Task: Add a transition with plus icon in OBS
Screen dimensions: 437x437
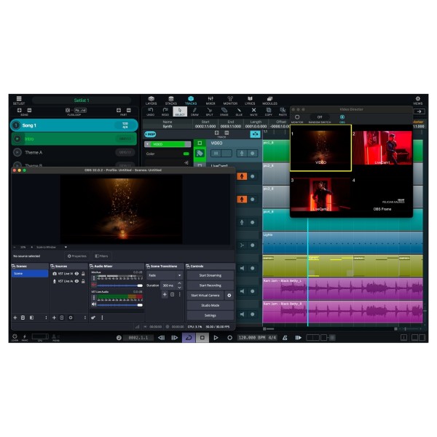Action: pos(165,294)
